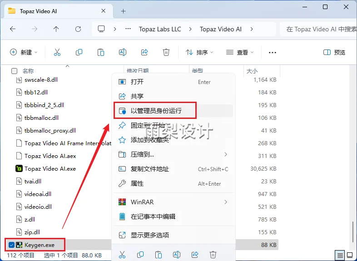Choose 复制文件地址 in context menu
Screen dimensions: 357x261
173,169
